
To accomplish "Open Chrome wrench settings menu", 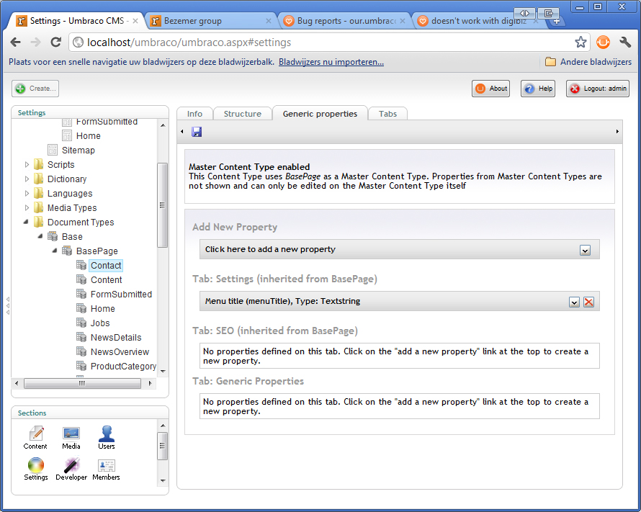I will 624,42.
